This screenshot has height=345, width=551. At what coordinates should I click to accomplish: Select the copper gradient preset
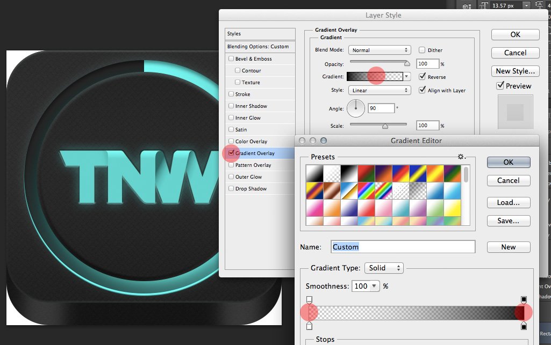332,190
